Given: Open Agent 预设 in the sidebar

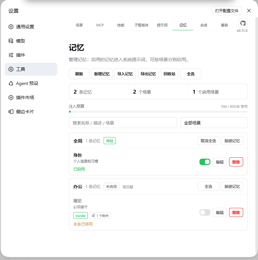Looking at the screenshot, I should coord(31,83).
